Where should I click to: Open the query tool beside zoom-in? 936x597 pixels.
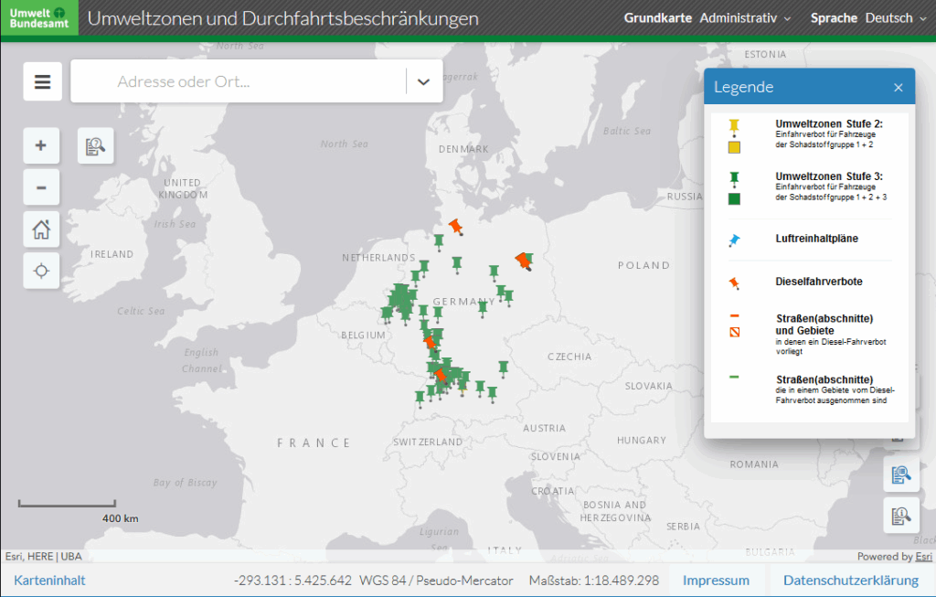click(95, 145)
